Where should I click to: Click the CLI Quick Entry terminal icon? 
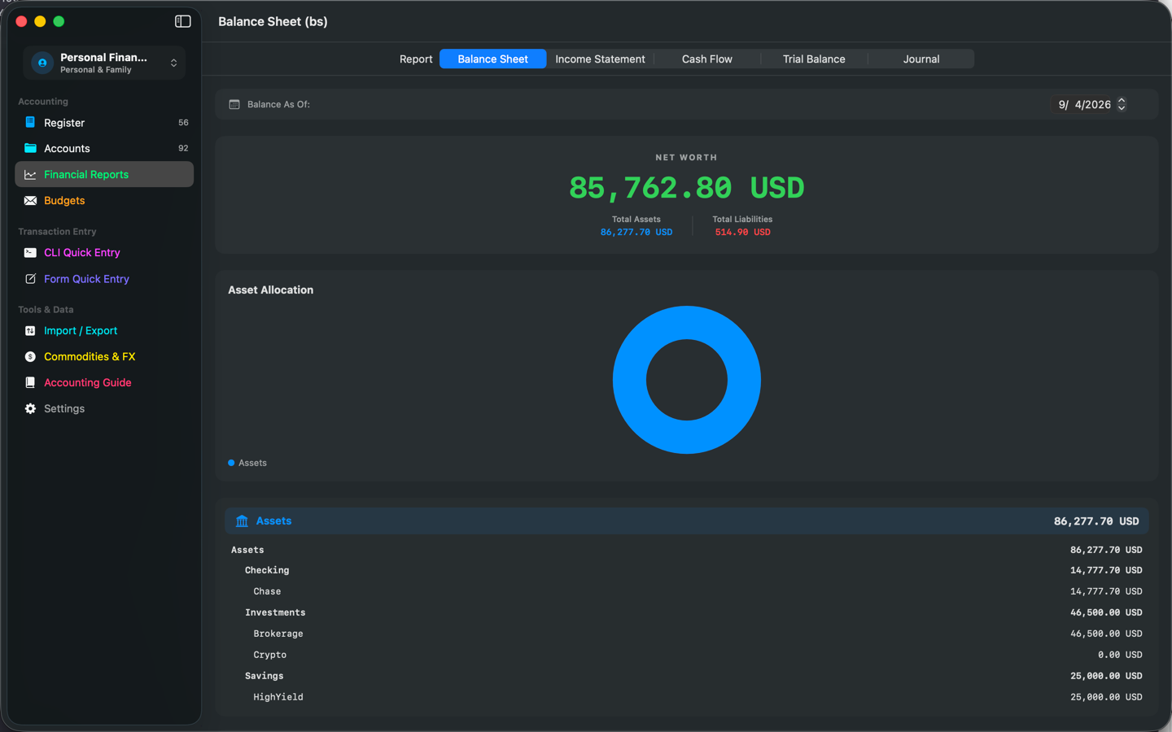pyautogui.click(x=30, y=252)
